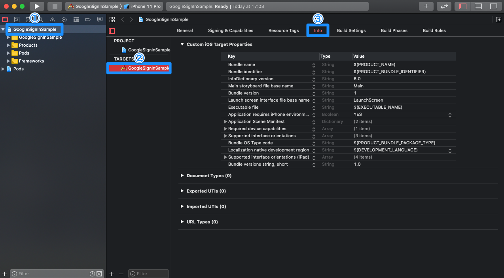Add new target with plus button
Screen dimensions: 504x278
coord(112,274)
